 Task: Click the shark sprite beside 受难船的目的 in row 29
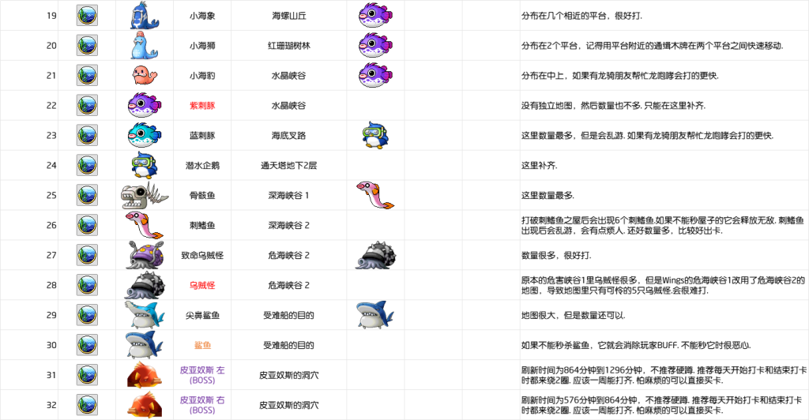pos(374,316)
